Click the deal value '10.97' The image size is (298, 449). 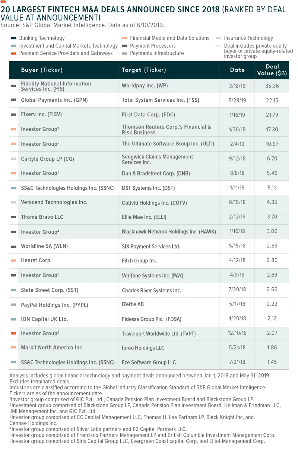tap(271, 144)
